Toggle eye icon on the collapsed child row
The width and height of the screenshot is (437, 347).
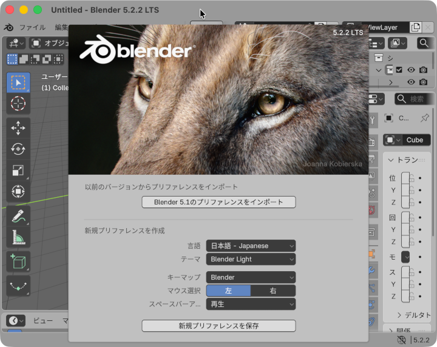pyautogui.click(x=411, y=82)
